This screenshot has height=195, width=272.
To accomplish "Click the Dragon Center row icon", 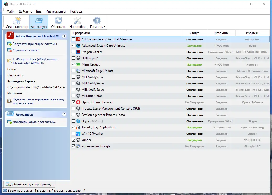I will tap(78, 52).
